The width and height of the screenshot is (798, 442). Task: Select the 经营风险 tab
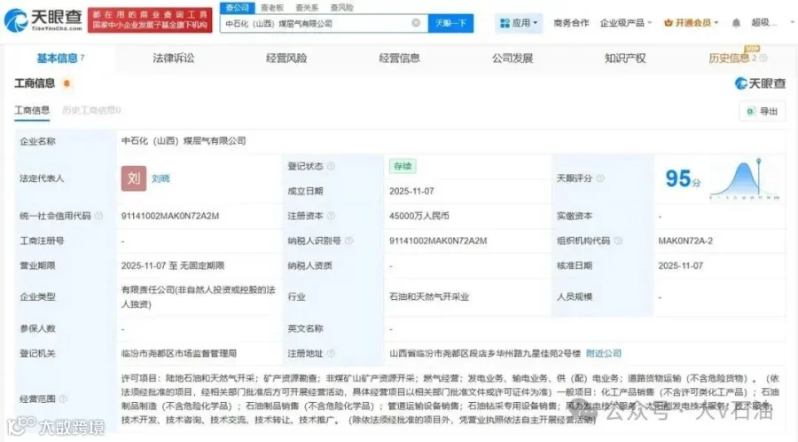[286, 58]
